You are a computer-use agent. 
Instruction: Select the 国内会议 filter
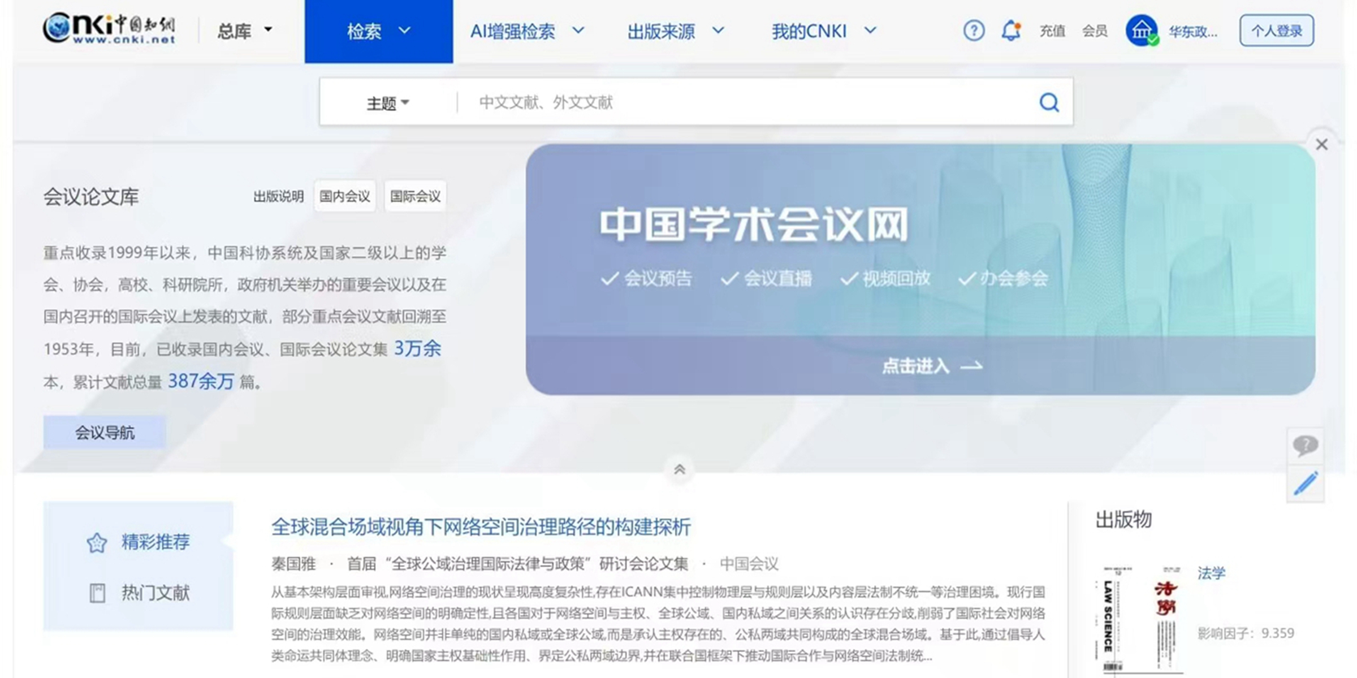click(x=344, y=196)
